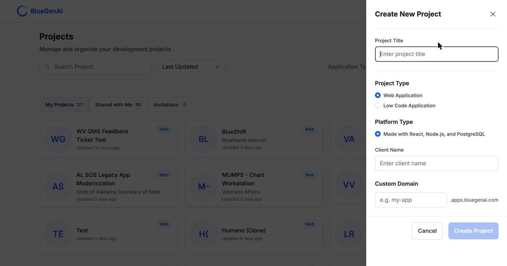Image resolution: width=507 pixels, height=266 pixels.
Task: Click Web badge on WV GMS Feedback card
Action: pos(164,129)
